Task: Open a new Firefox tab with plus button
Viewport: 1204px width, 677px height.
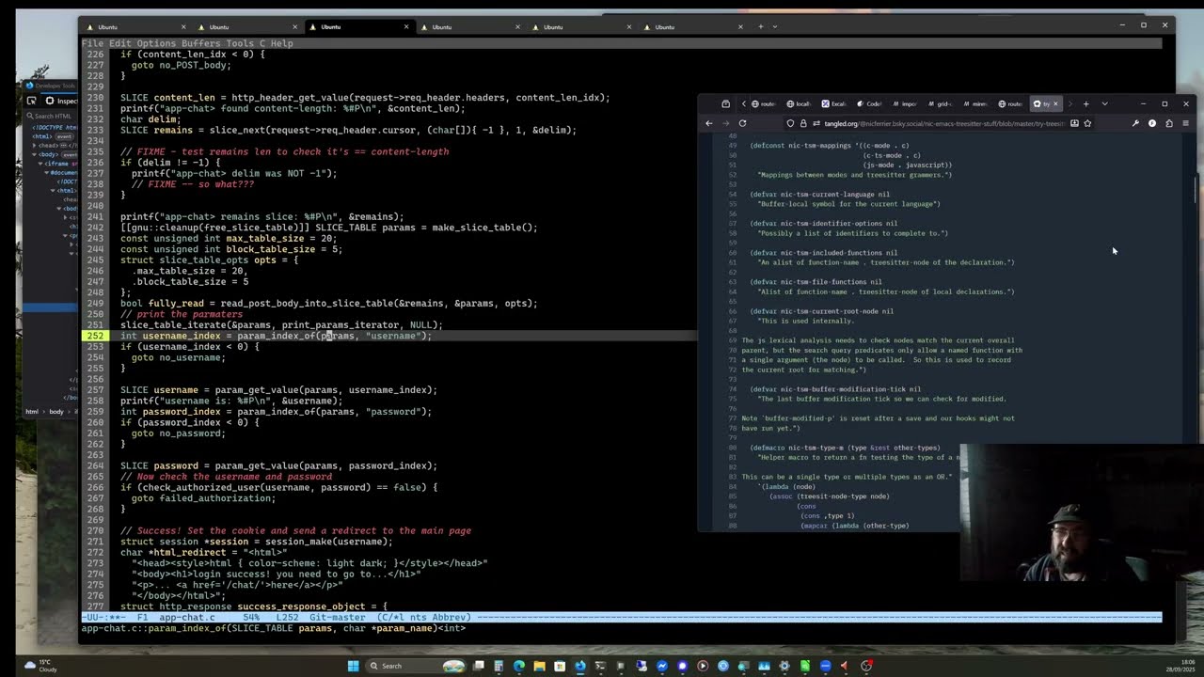Action: point(1086,103)
